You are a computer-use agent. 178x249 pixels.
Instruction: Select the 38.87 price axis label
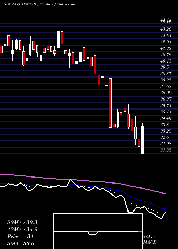click(x=166, y=74)
